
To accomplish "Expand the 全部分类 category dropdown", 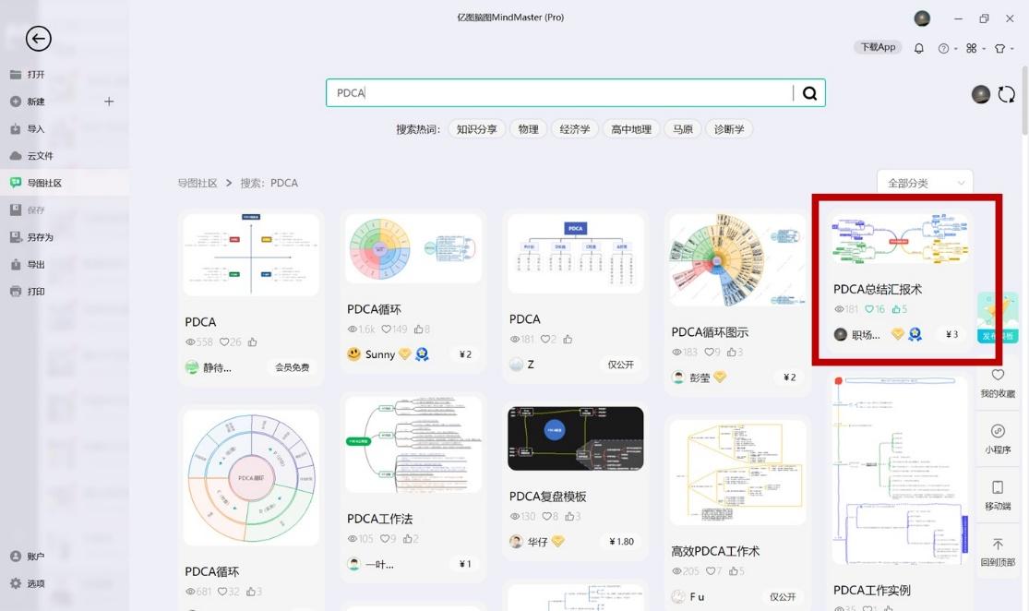I will point(925,183).
